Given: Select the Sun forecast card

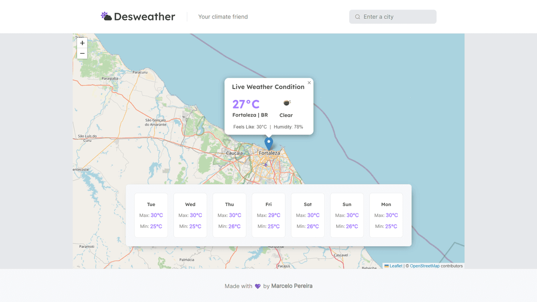Looking at the screenshot, I should coord(347,215).
